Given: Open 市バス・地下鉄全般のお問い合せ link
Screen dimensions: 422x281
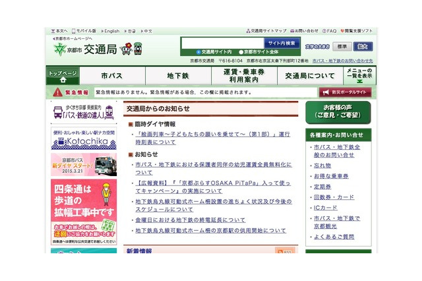Looking at the screenshot, I should click(x=337, y=151).
